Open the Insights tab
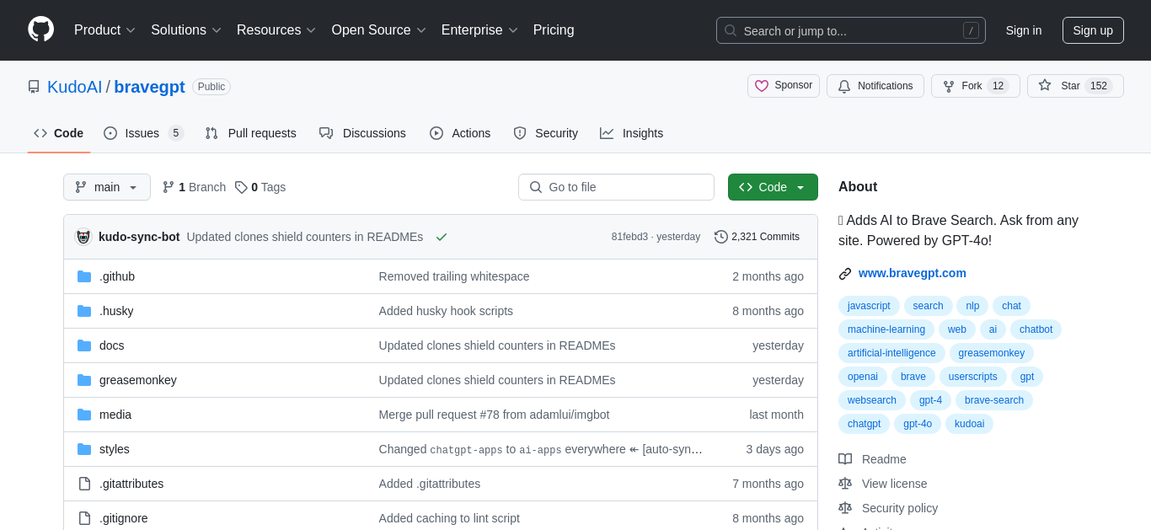This screenshot has height=530, width=1151. 631,133
